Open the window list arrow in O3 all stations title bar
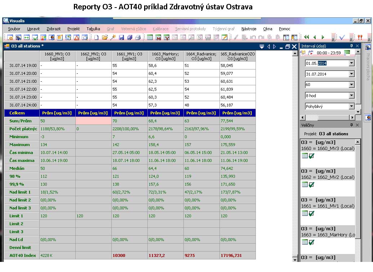 click(262, 46)
